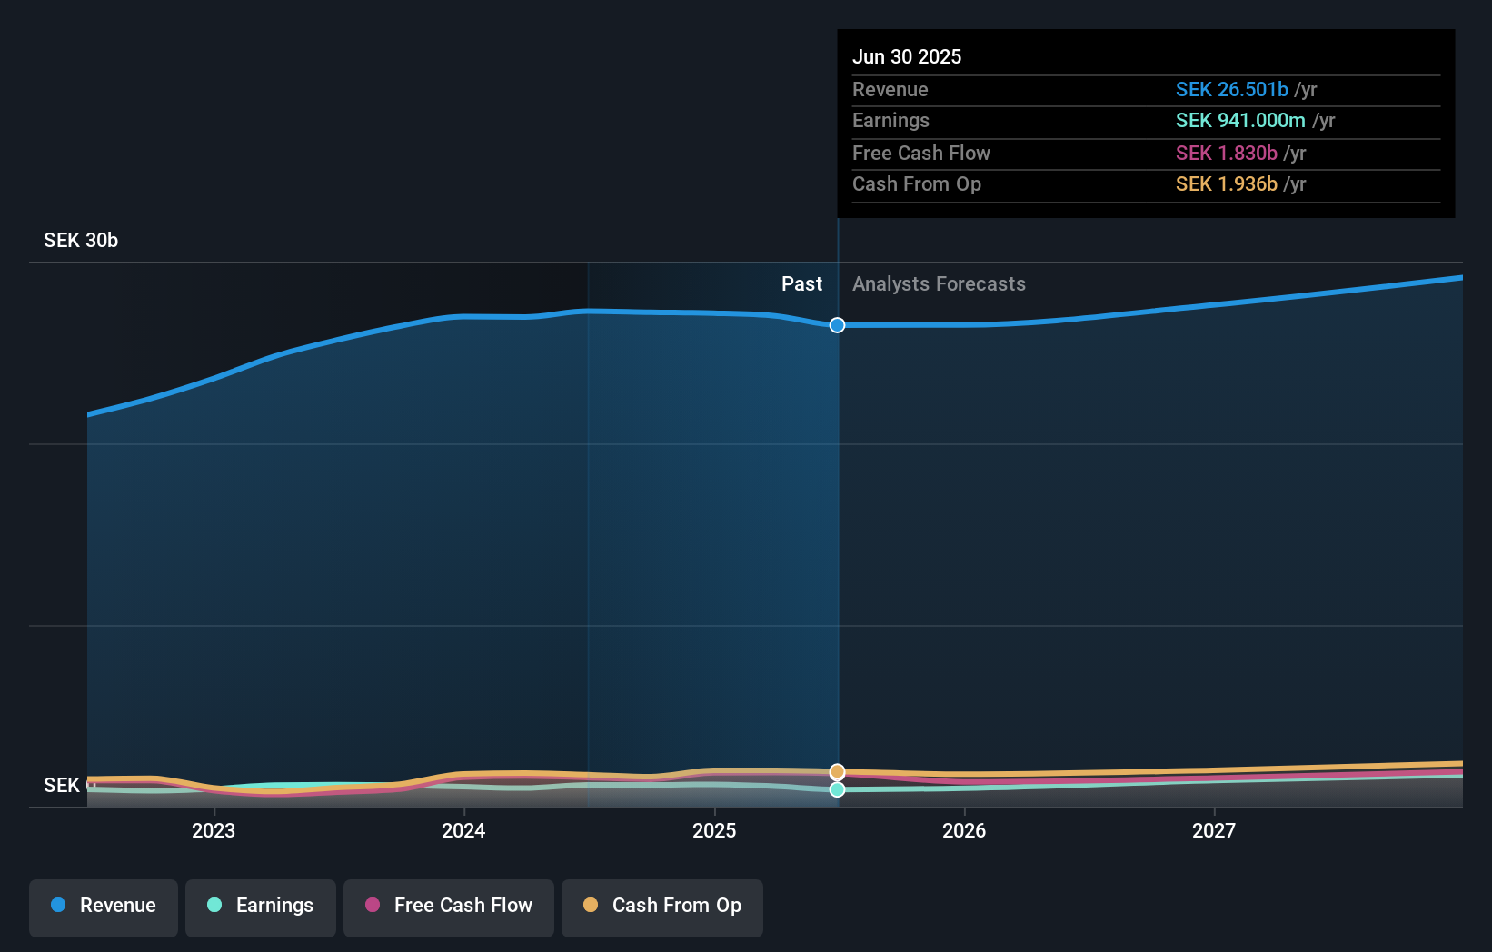Screen dimensions: 1492x952
Task: Click the 2024 x-axis label
Action: pos(463,831)
